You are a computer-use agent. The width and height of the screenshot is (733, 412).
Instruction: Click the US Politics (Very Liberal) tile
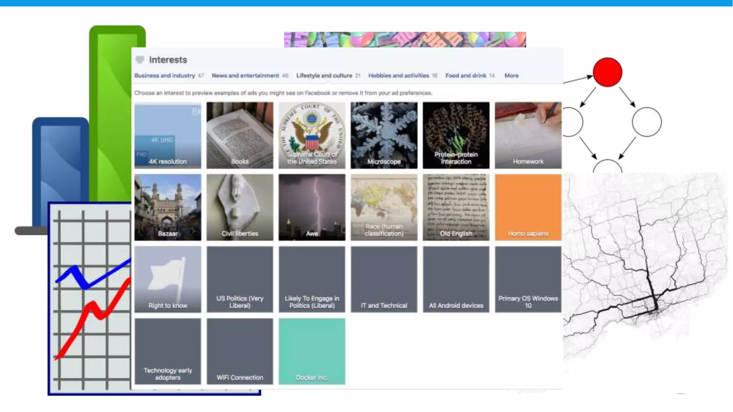[239, 279]
